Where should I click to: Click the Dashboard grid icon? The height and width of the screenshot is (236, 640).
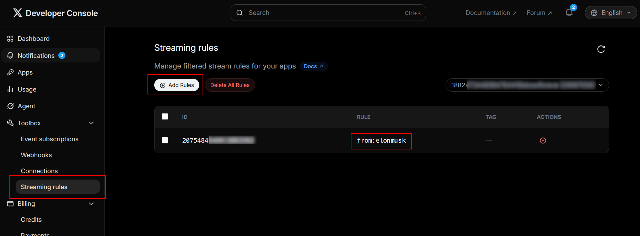tap(10, 39)
